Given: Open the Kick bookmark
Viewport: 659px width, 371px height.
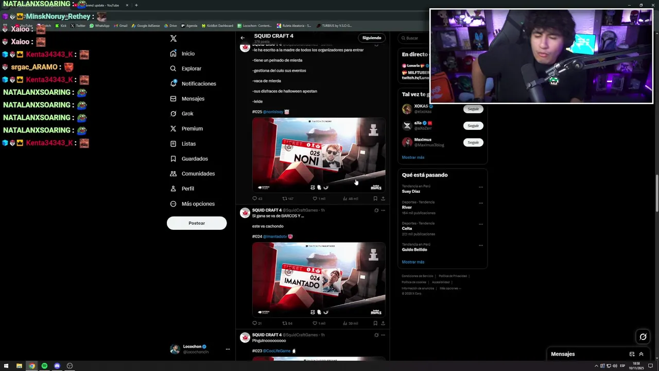Looking at the screenshot, I should 61,26.
